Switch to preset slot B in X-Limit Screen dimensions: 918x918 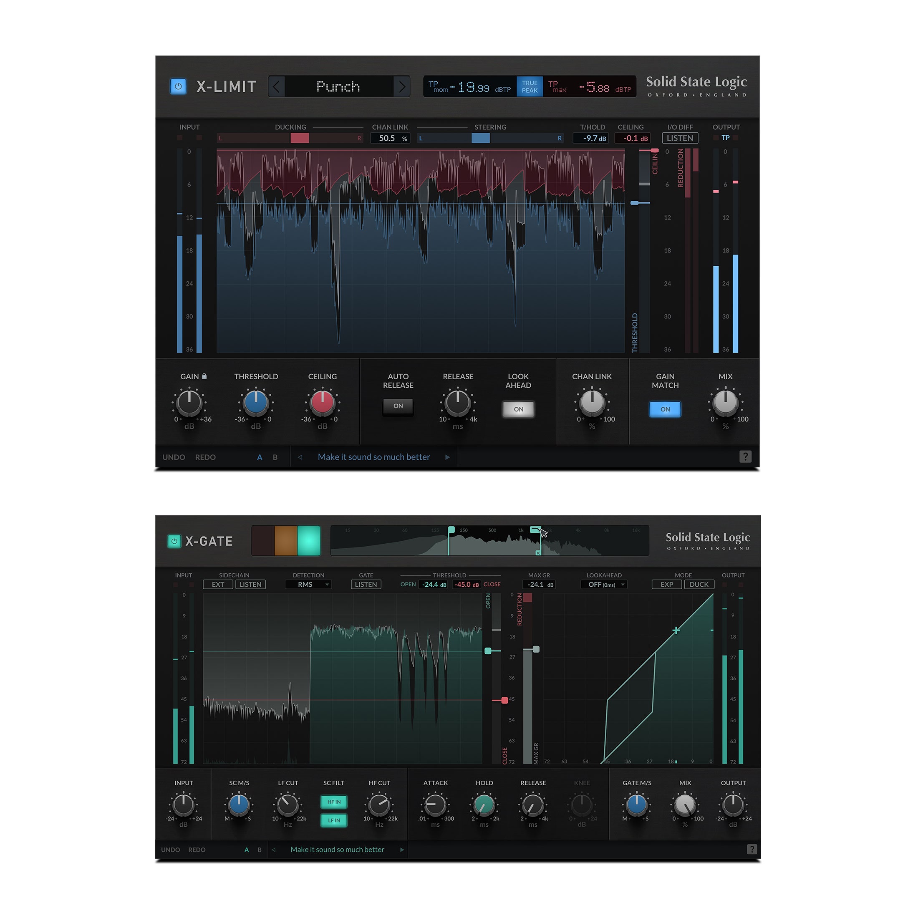click(x=275, y=457)
